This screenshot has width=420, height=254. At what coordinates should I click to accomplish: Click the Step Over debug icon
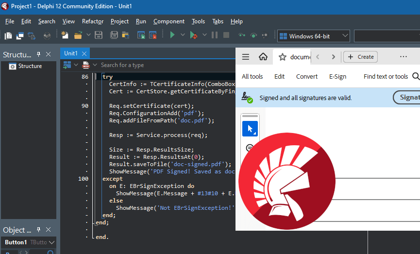click(253, 35)
